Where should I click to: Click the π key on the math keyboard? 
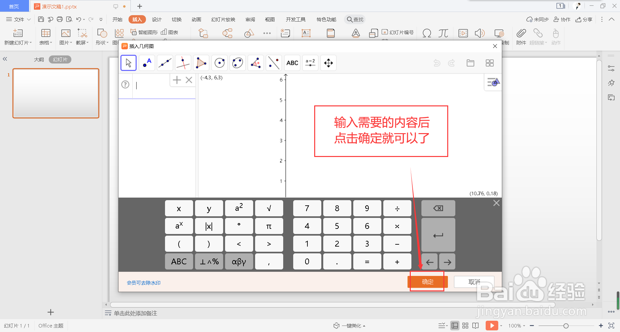coord(269,226)
